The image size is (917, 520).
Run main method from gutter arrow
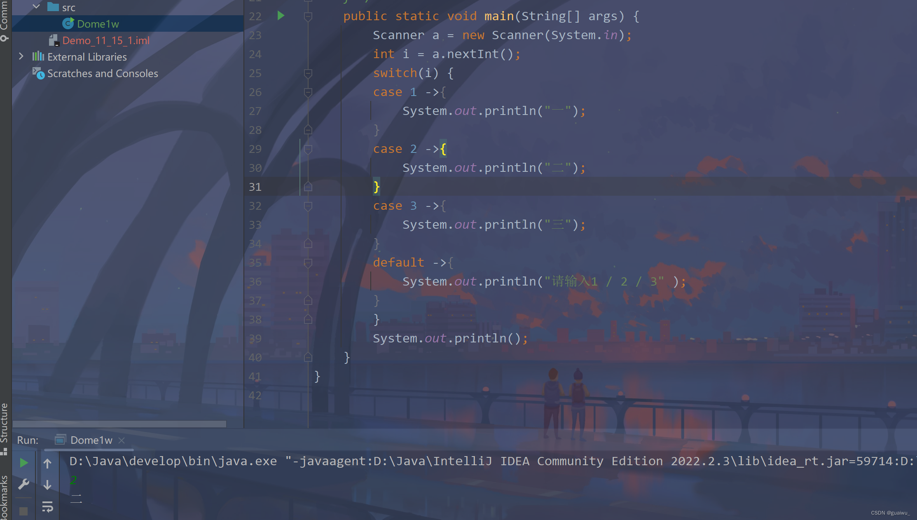coord(281,16)
